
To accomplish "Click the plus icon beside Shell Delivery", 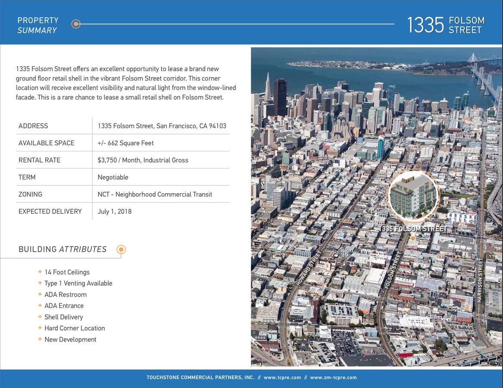I will 40,317.
